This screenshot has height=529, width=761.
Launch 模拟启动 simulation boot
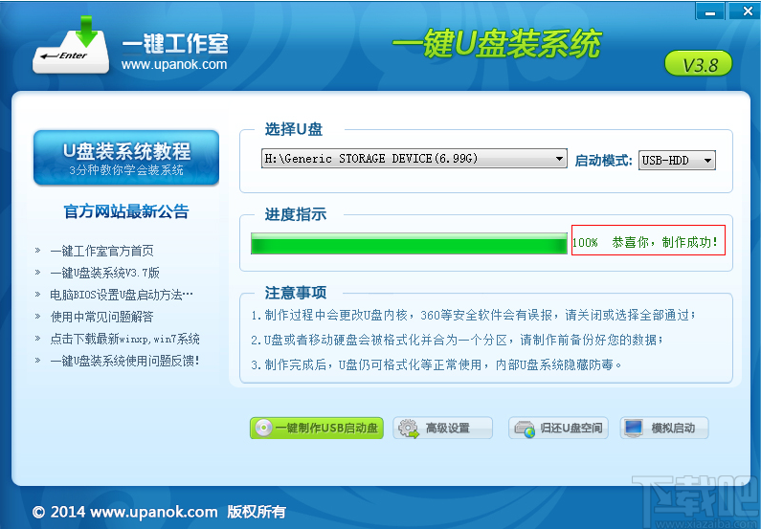tap(664, 428)
